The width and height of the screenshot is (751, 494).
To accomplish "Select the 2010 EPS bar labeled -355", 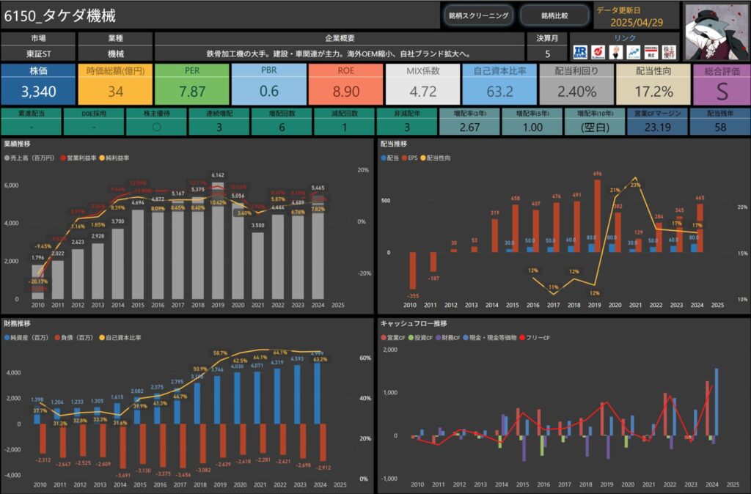I will [413, 270].
